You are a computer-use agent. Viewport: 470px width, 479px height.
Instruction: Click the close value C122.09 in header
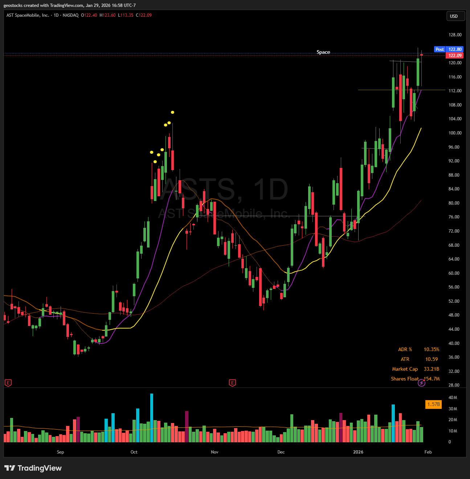(x=144, y=15)
